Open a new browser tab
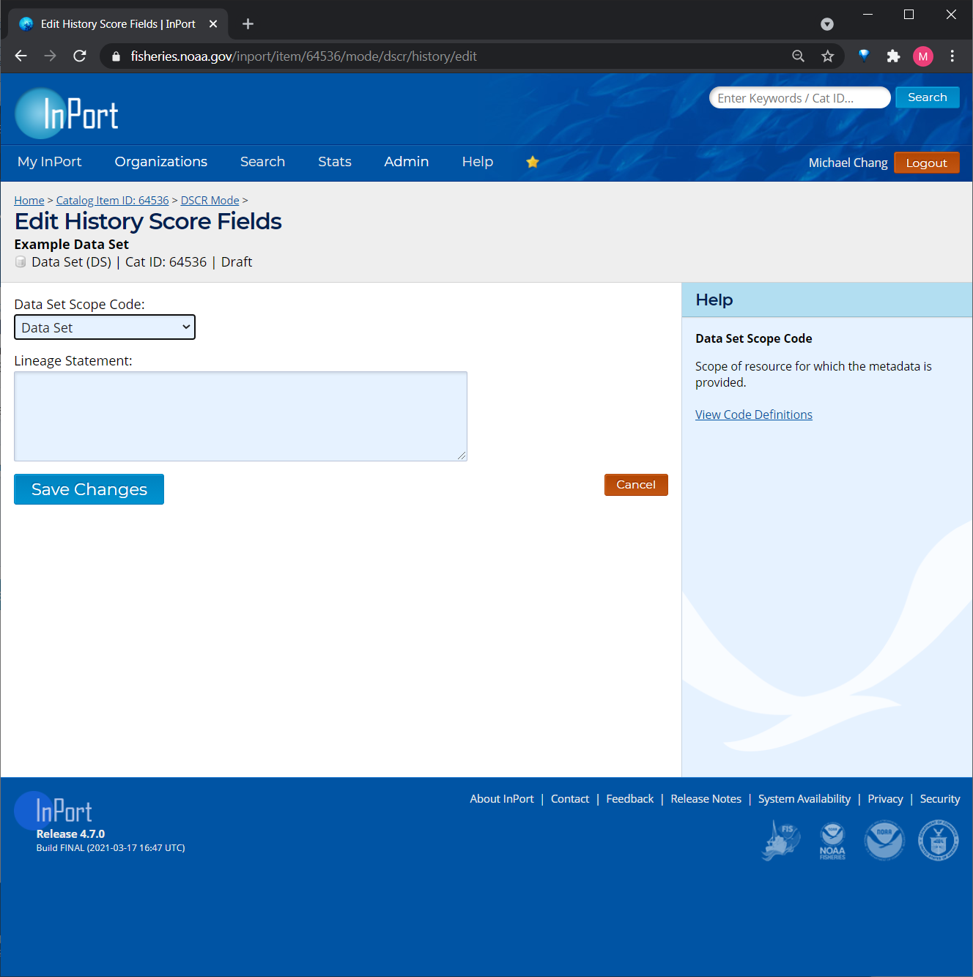The width and height of the screenshot is (973, 977). tap(248, 23)
